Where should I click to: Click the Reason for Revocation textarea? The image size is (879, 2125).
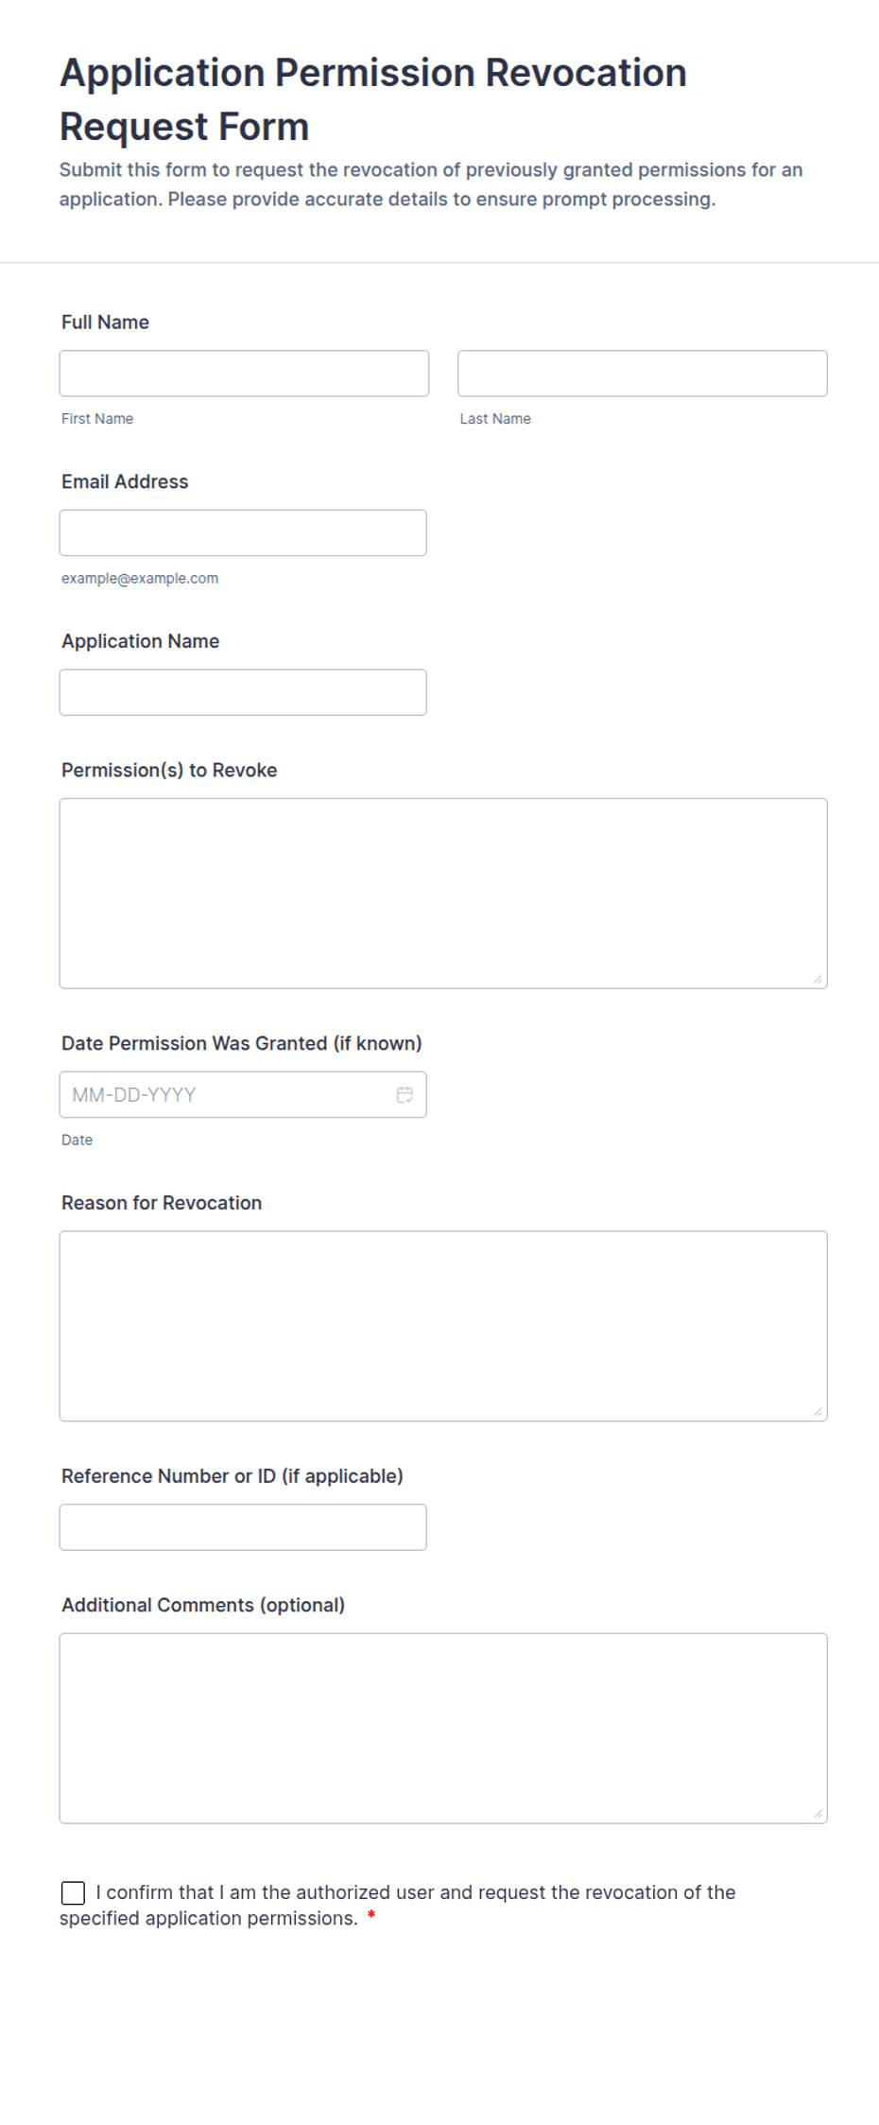point(443,1326)
